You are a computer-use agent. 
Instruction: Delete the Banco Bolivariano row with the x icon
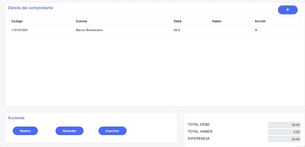coord(256,30)
